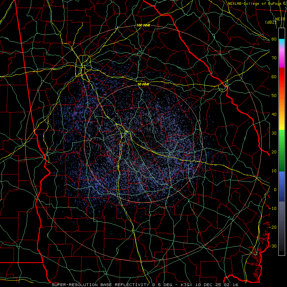The image size is (287, 287).
Task: Click the 60 value on the dBZ scale
Action: tap(274, 77)
